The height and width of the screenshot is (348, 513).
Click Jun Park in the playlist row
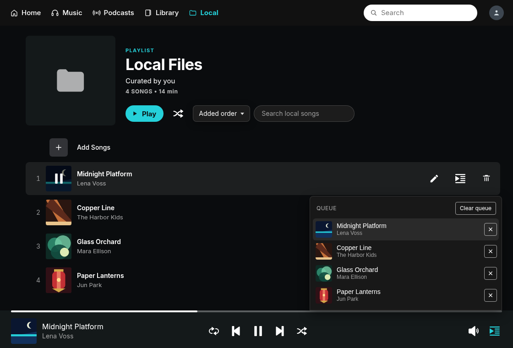click(x=89, y=285)
